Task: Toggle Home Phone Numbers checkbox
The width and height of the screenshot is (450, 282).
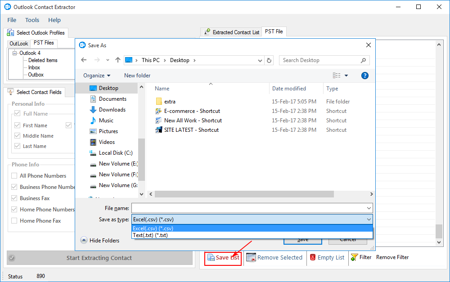Action: (x=14, y=209)
